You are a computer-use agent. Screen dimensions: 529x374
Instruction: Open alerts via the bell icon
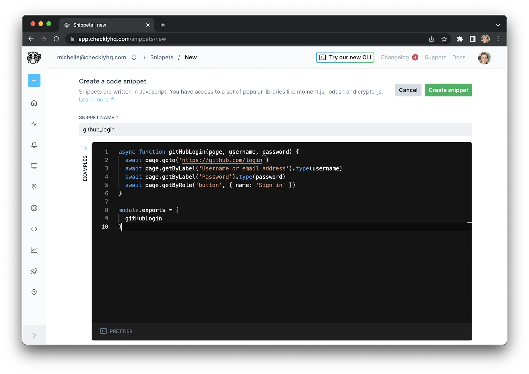tap(34, 145)
